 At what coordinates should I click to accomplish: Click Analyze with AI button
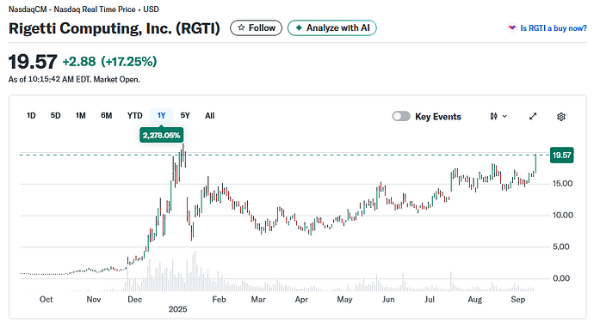[331, 28]
